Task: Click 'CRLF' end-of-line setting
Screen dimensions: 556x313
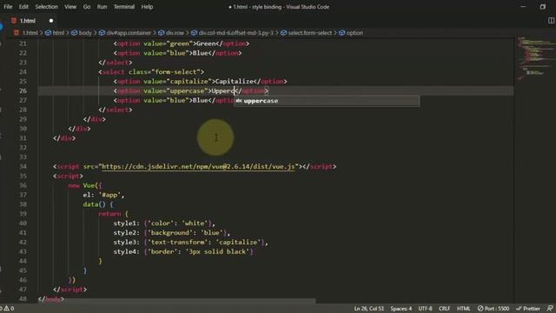Action: pyautogui.click(x=444, y=309)
